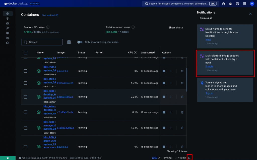Click the v4.34.2 version indicator
Screen dimensions: 257x160
(180, 158)
